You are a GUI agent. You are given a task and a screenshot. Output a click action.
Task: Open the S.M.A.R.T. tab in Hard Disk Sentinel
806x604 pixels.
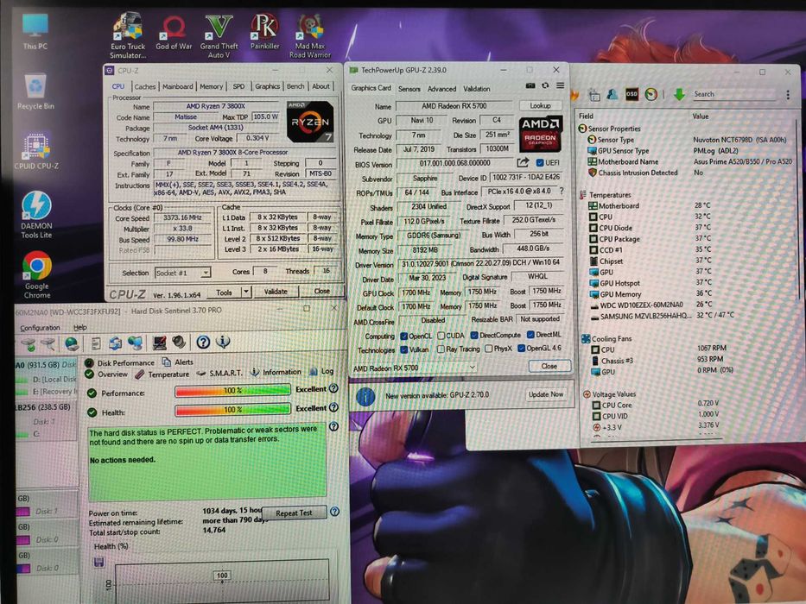(x=219, y=373)
